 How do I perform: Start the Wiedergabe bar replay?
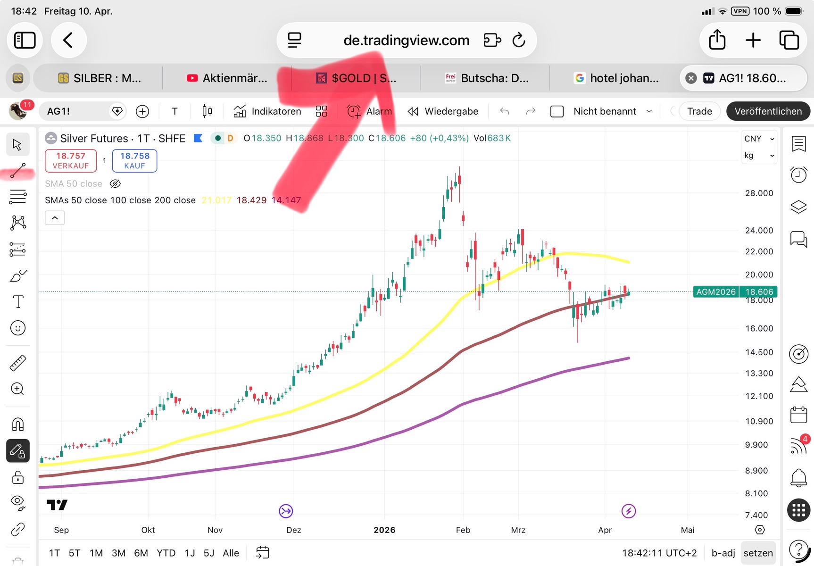click(x=443, y=111)
